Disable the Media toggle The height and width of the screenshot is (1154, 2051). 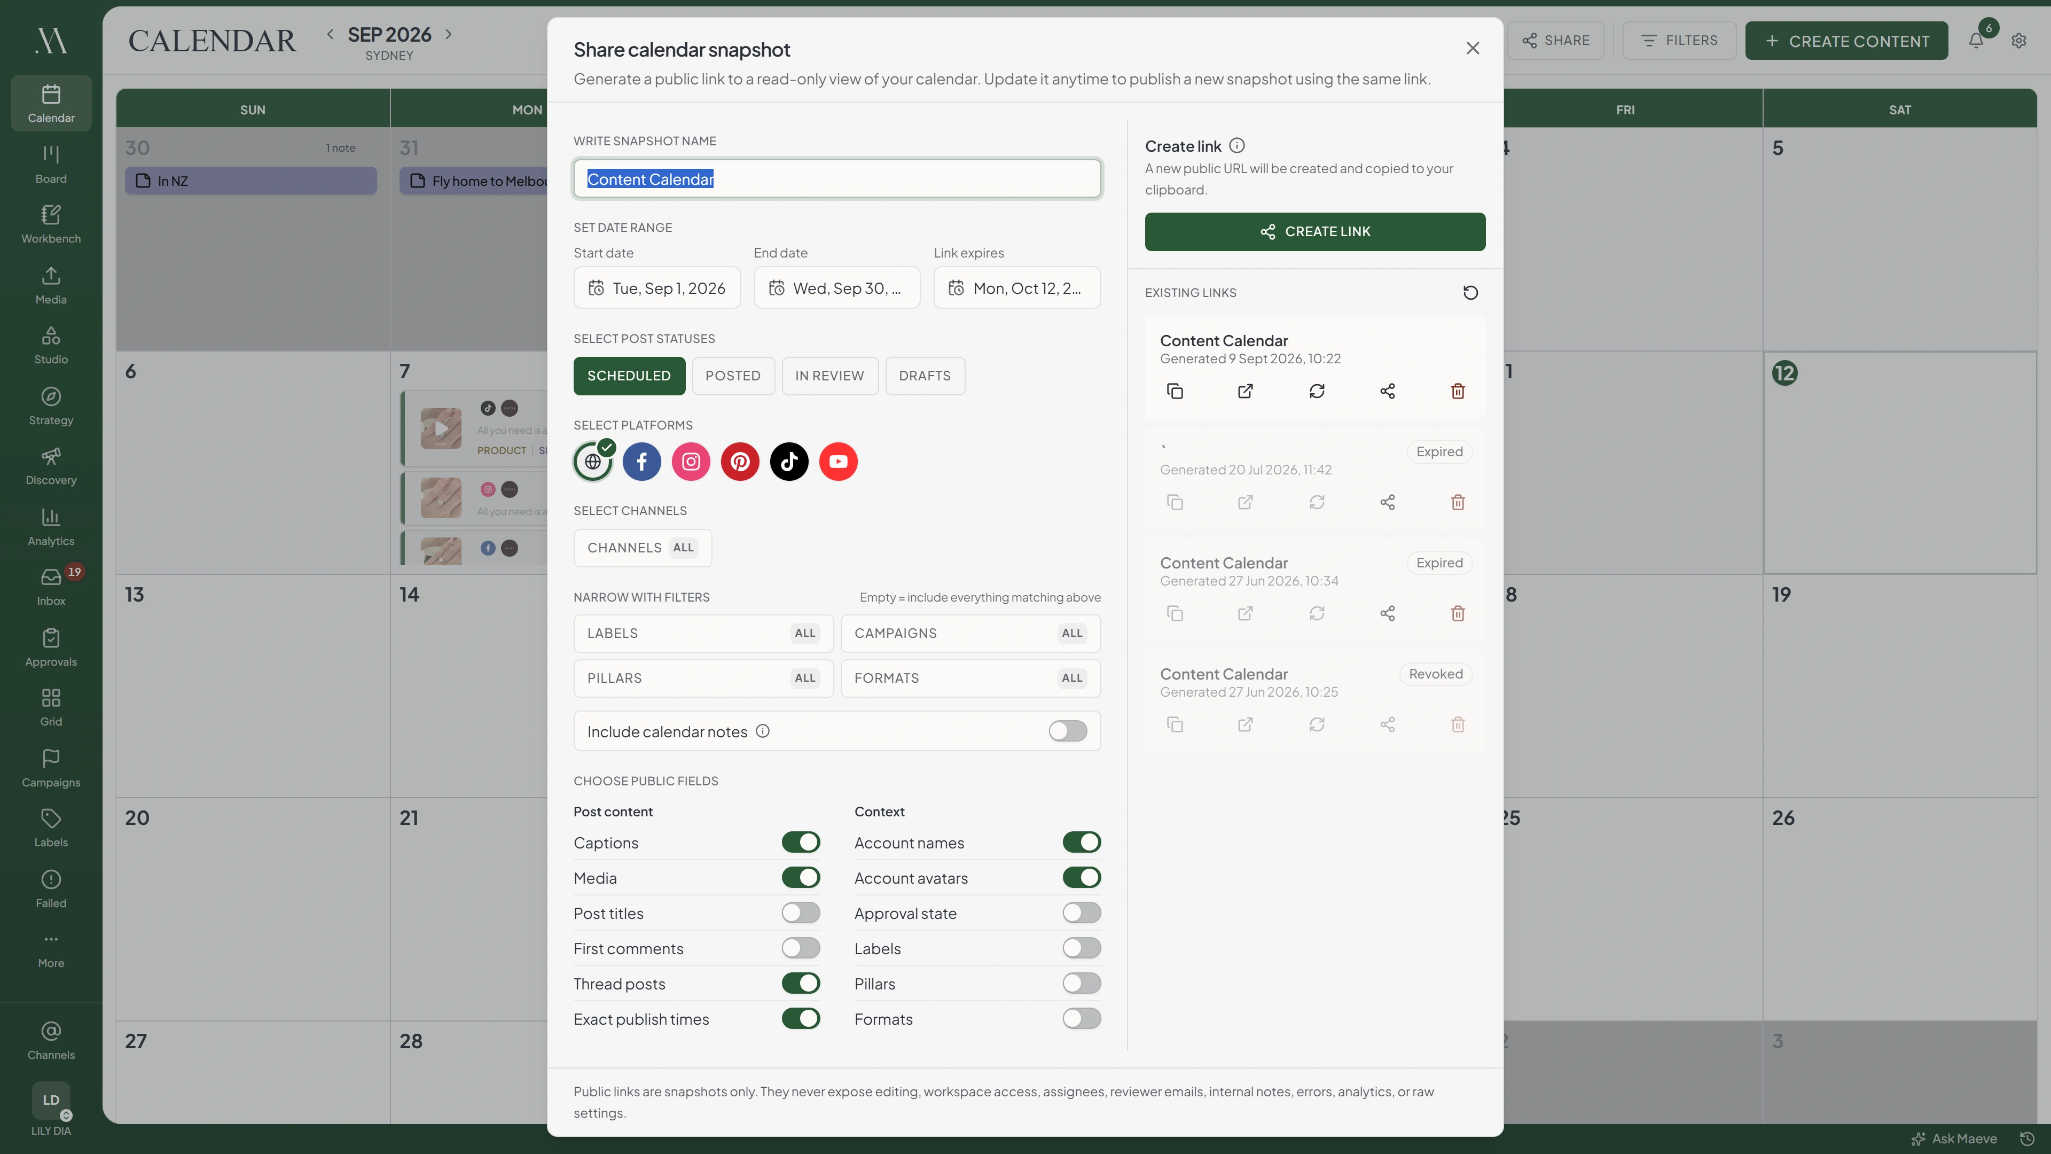click(801, 878)
